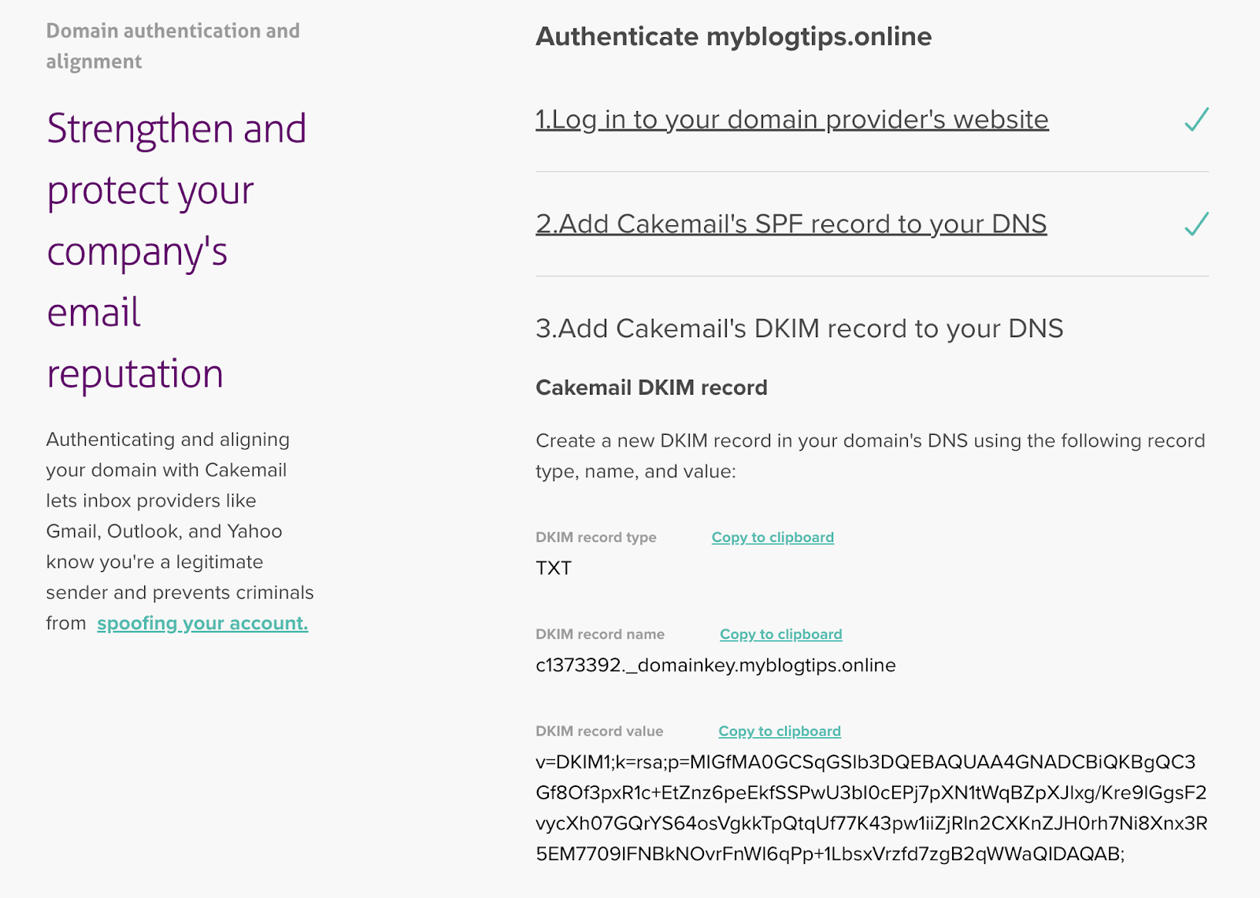Click the "Cakemail DKIM record" subheading
Screen dimensions: 1260x898
pyautogui.click(x=651, y=388)
